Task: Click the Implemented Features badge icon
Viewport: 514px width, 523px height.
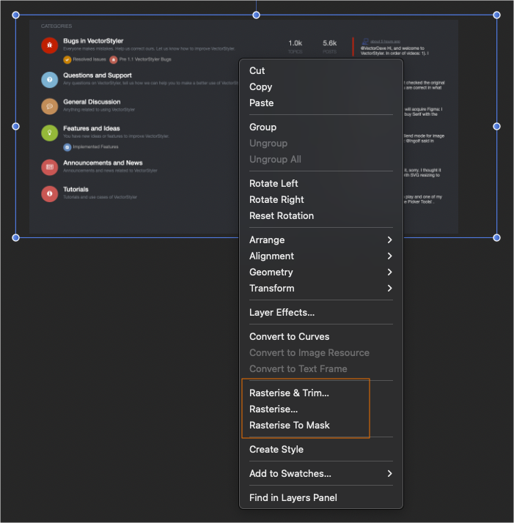Action: [67, 147]
